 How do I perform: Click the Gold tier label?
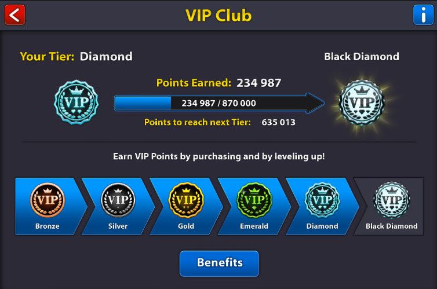pyautogui.click(x=186, y=226)
